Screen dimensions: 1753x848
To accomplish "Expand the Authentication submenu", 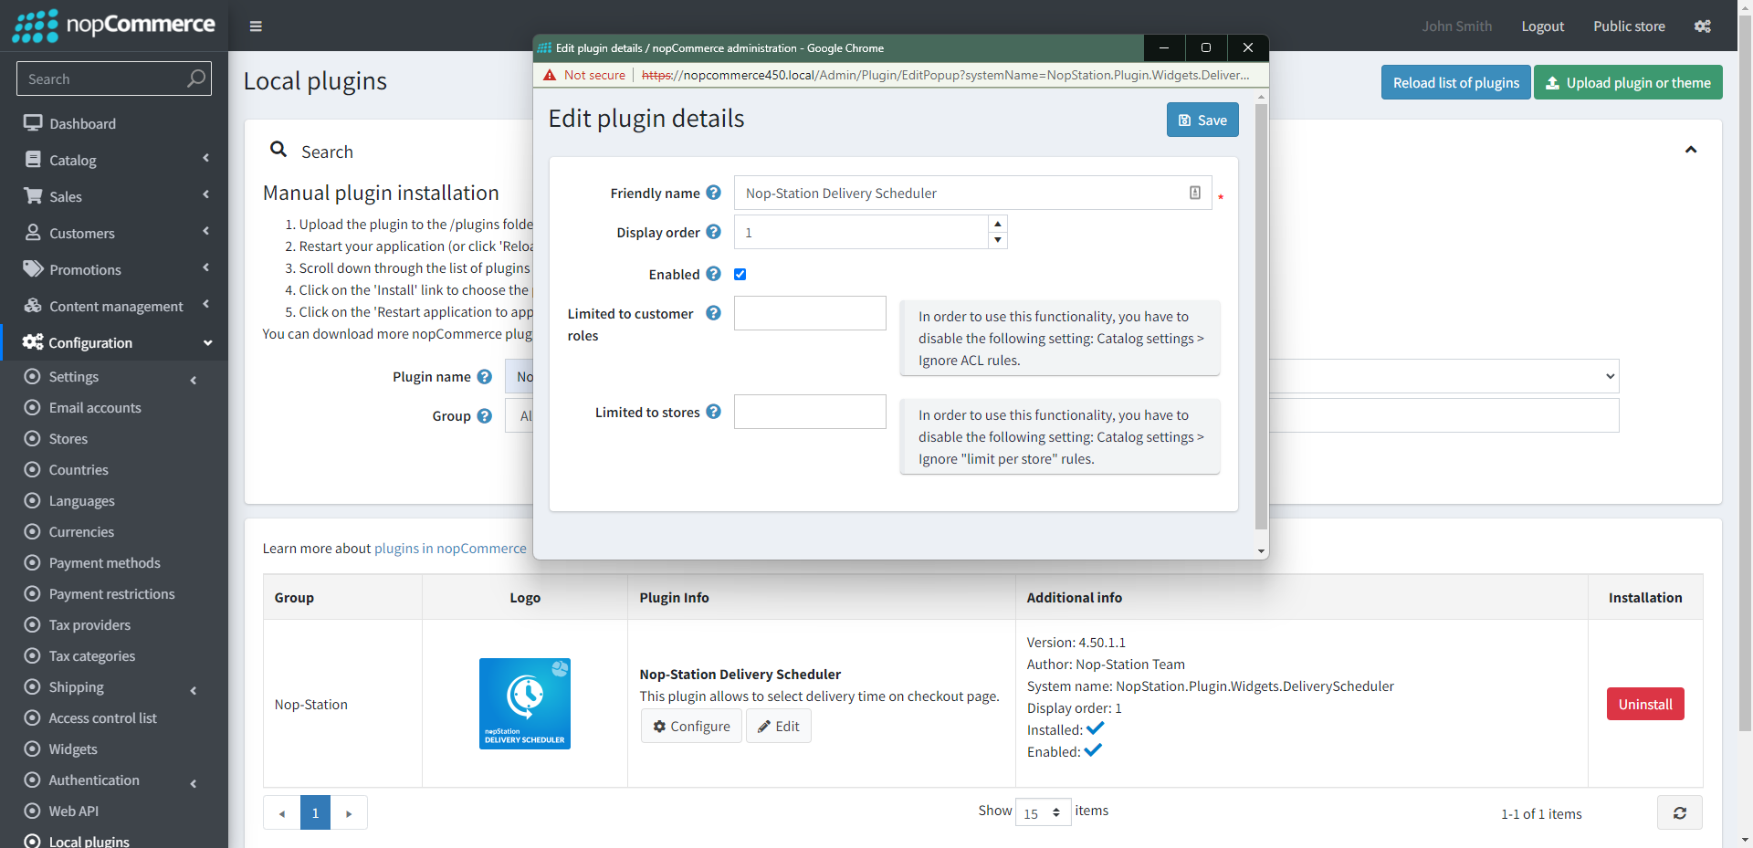I will (114, 780).
